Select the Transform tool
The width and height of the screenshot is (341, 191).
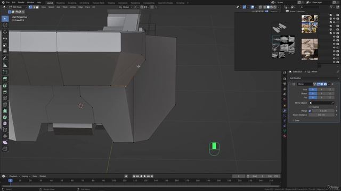[x=5, y=51]
